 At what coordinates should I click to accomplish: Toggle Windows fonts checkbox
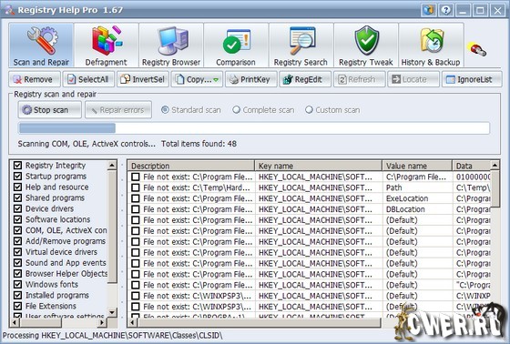tap(17, 284)
